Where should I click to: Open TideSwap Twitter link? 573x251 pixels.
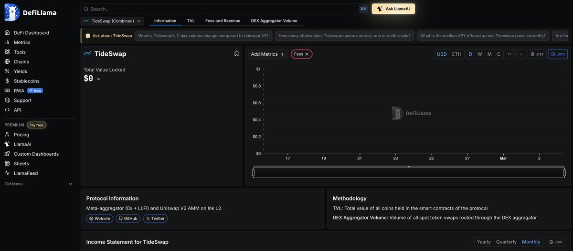pyautogui.click(x=155, y=219)
